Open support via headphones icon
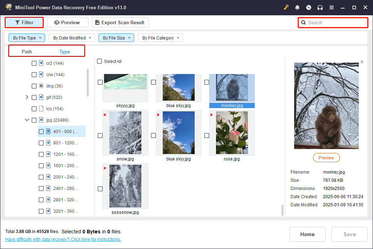The image size is (373, 249). (x=320, y=7)
